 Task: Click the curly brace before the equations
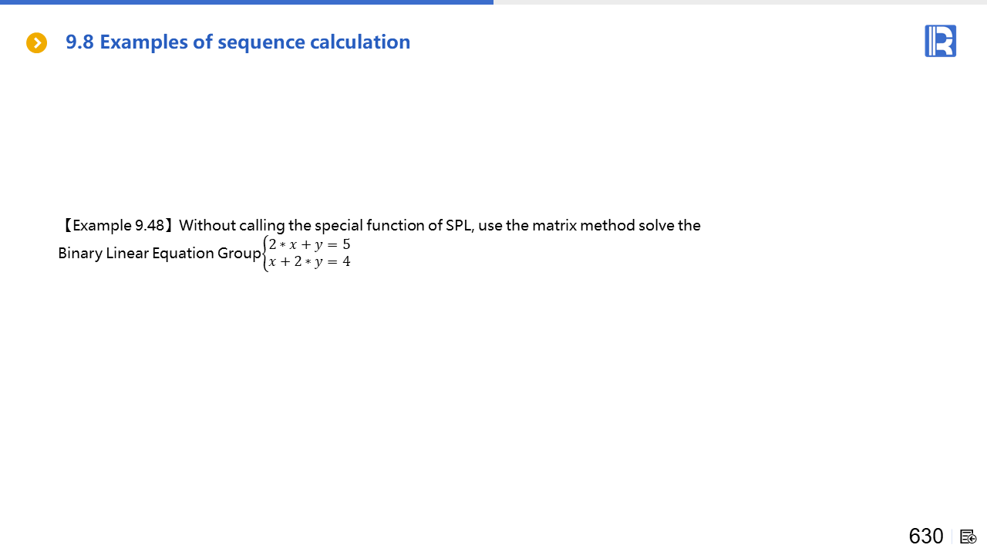(x=265, y=254)
